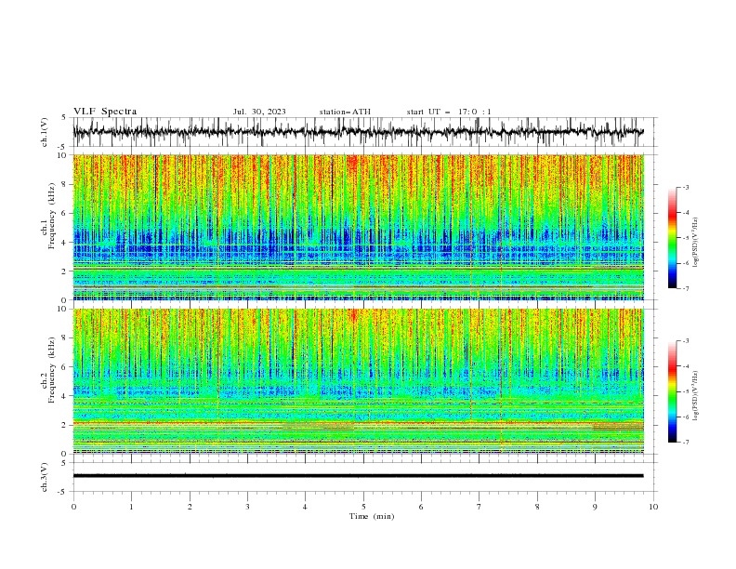The height and width of the screenshot is (569, 736).
Task: Click the lower colorbar label 'log(PSD)(V²/Hz)'
Action: [695, 396]
